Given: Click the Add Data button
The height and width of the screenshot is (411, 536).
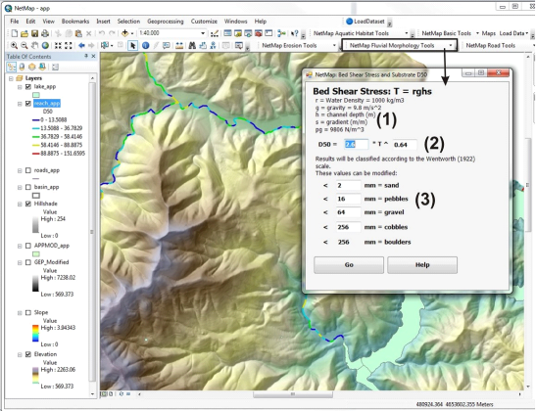Looking at the screenshot, I should coord(124,33).
